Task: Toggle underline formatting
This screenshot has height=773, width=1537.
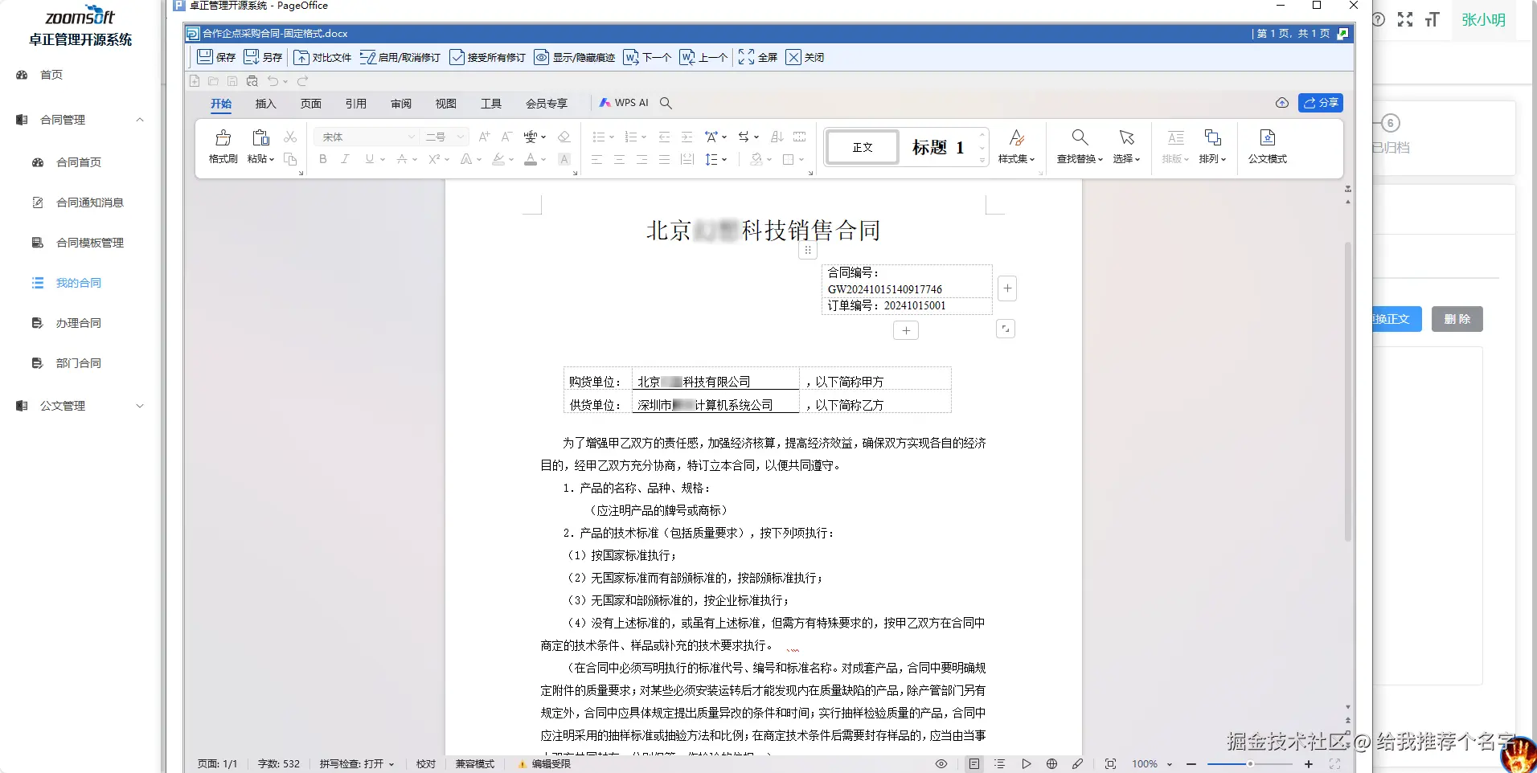Action: pyautogui.click(x=370, y=159)
